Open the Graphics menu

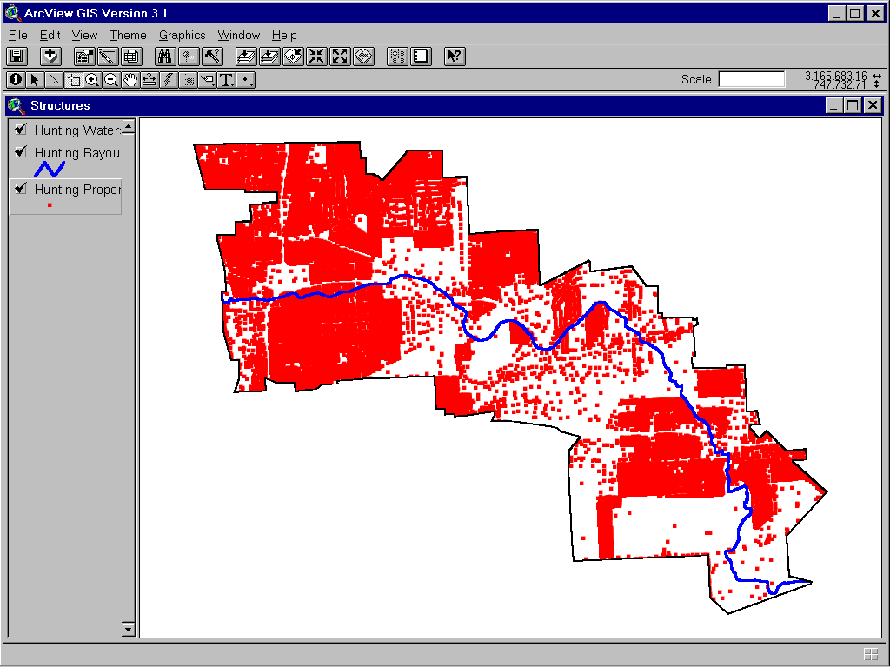[182, 35]
